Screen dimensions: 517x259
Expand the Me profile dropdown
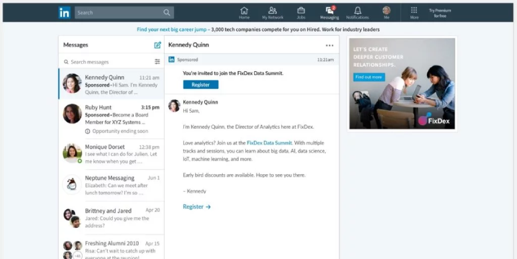(387, 13)
